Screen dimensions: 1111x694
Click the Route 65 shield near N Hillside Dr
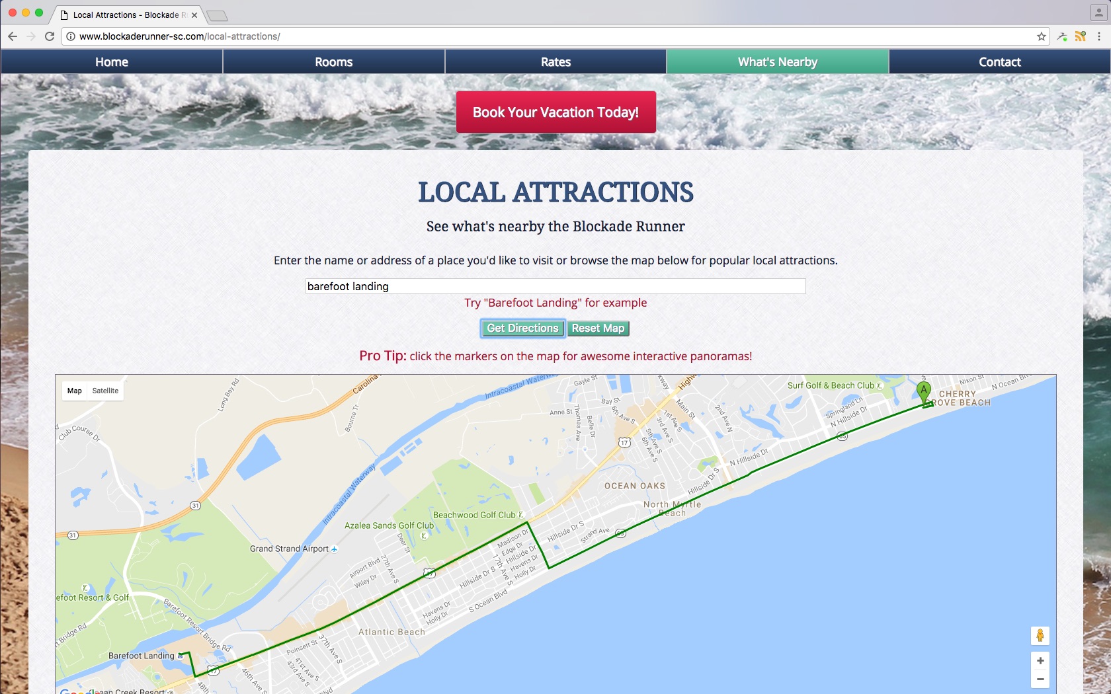[x=842, y=436]
